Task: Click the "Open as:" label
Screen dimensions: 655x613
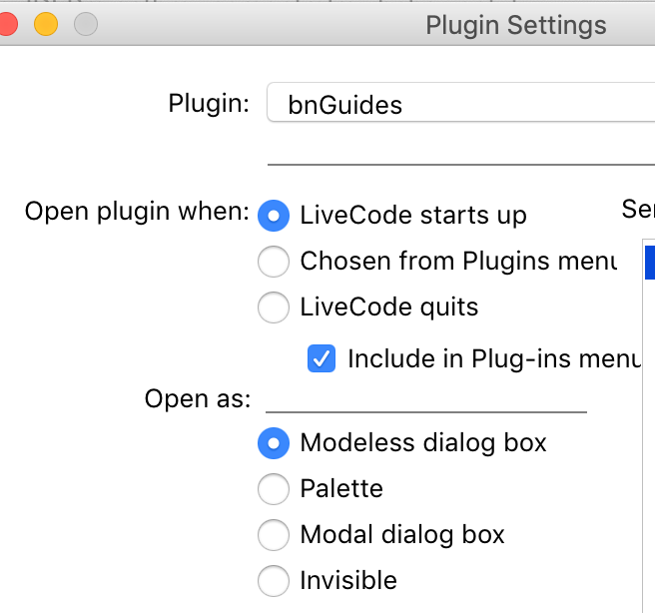Action: [x=198, y=398]
